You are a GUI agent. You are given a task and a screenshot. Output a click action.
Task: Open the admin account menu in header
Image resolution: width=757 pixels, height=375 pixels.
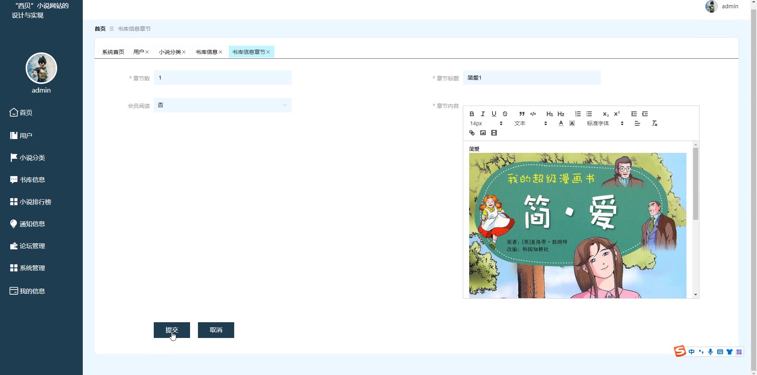722,6
